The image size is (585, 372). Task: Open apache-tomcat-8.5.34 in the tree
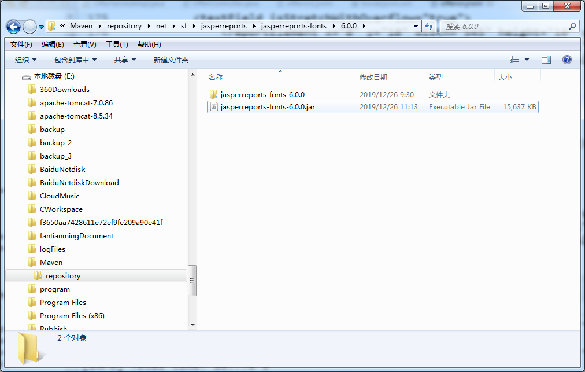coord(76,116)
